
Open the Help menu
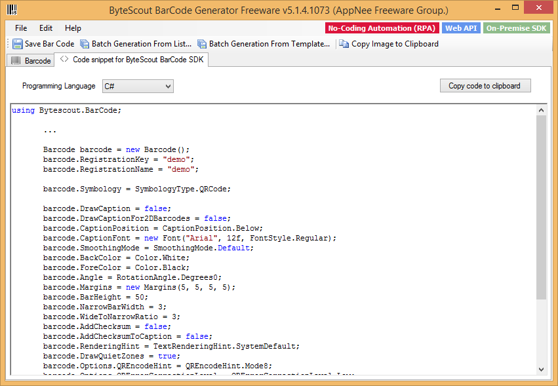(73, 28)
